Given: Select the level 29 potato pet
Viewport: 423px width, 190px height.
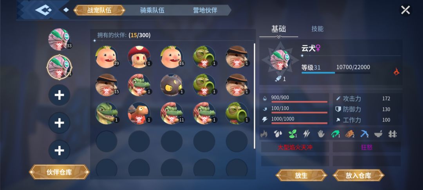Looking at the screenshot, I should 107,57.
